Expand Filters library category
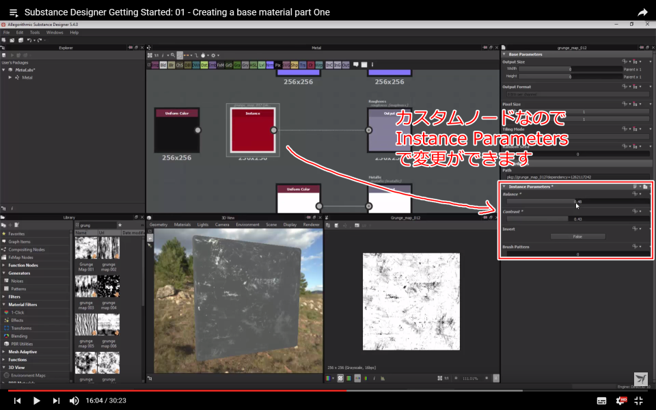This screenshot has width=656, height=410. coord(4,297)
